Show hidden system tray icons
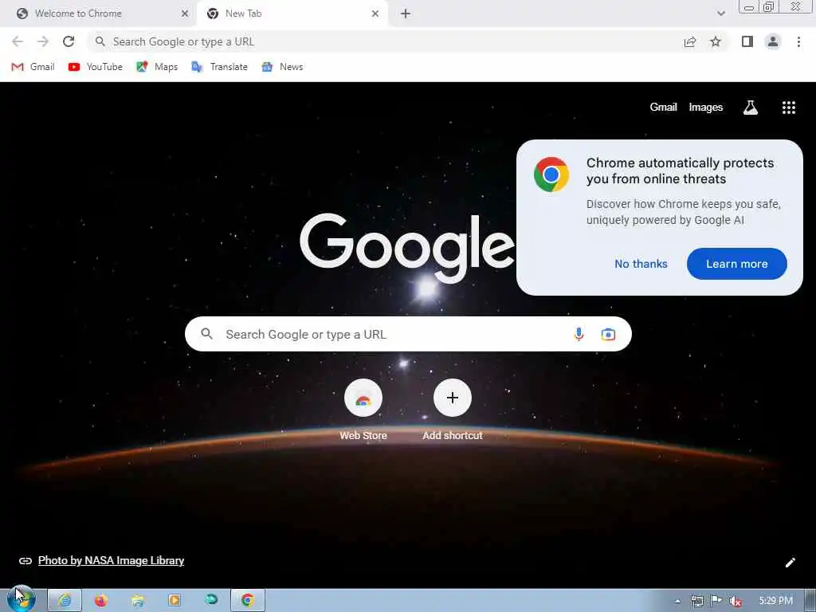The image size is (816, 612). (677, 601)
